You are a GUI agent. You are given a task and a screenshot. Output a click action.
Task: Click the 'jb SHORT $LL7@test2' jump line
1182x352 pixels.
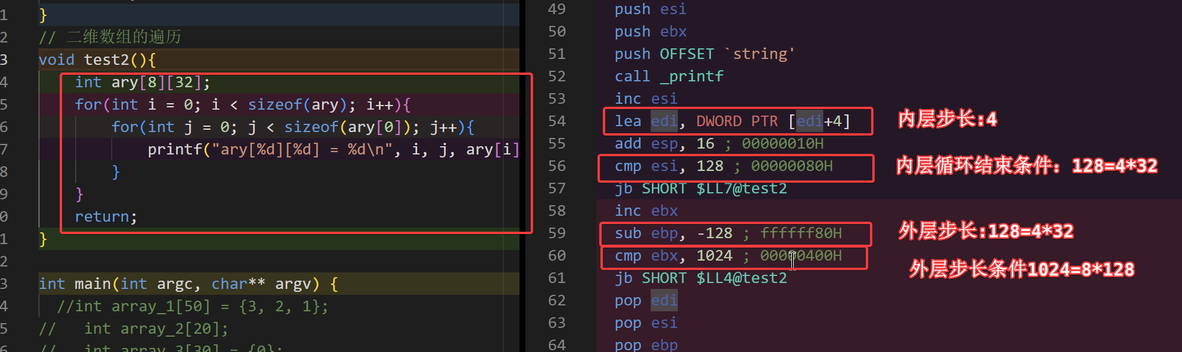pos(700,189)
